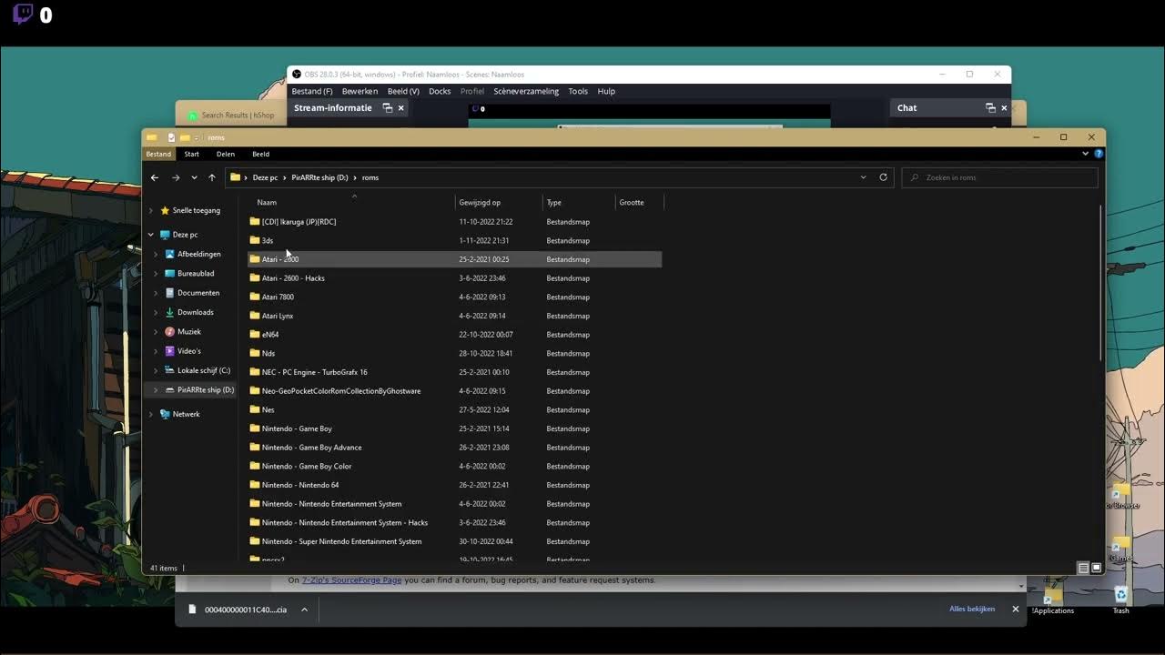Select Netwerk in the navigation pane

coord(186,414)
